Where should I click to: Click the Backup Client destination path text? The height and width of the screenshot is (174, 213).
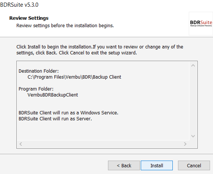[x=74, y=77]
